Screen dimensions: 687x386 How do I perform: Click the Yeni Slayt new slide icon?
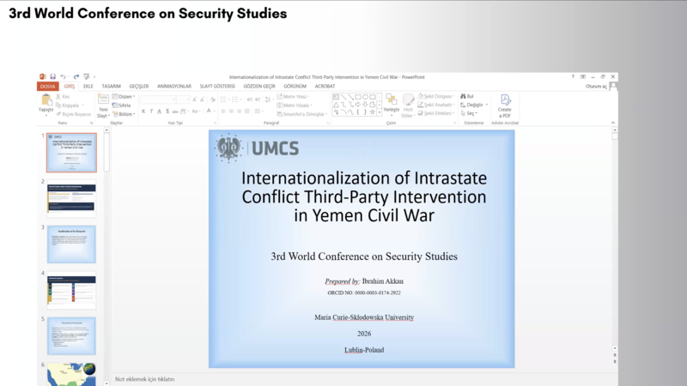click(103, 100)
